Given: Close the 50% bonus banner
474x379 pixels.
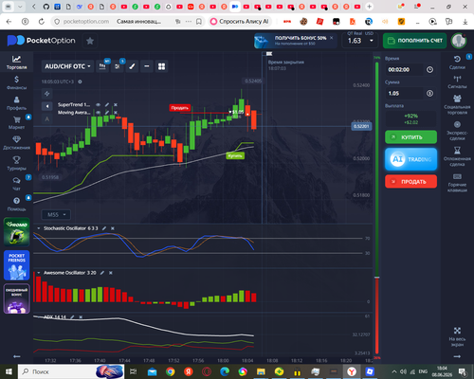Looking at the screenshot, I should 332,38.
